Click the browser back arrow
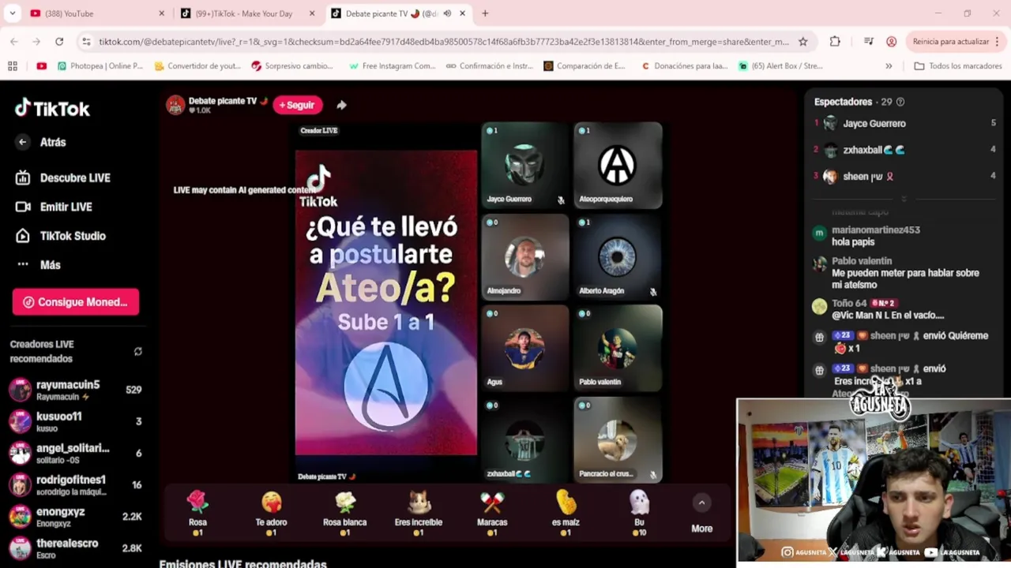The height and width of the screenshot is (568, 1011). click(14, 41)
